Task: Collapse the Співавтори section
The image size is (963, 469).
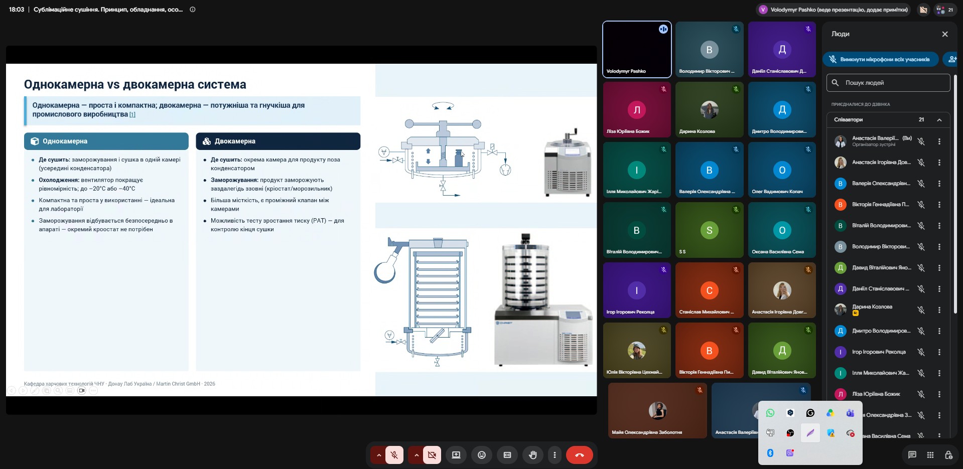Action: (x=939, y=120)
